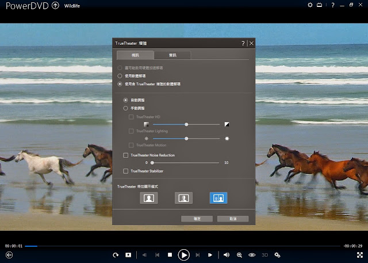Go back with the circled arrow
This screenshot has height=263, width=368.
point(9,255)
